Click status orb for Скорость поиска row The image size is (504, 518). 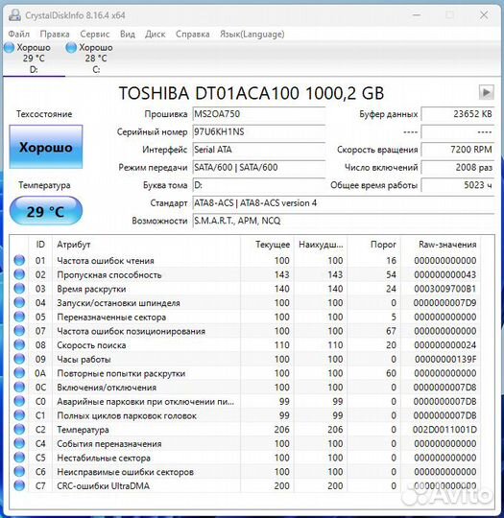19,345
